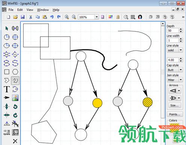Viewport: 186px width, 145px height.
Task: Redo the last undone action
Action: (59, 17)
